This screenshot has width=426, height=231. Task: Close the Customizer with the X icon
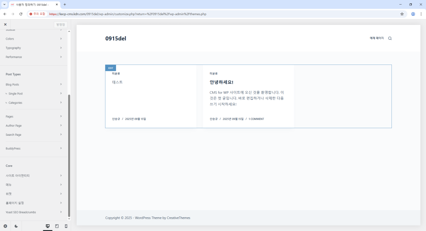[5, 25]
